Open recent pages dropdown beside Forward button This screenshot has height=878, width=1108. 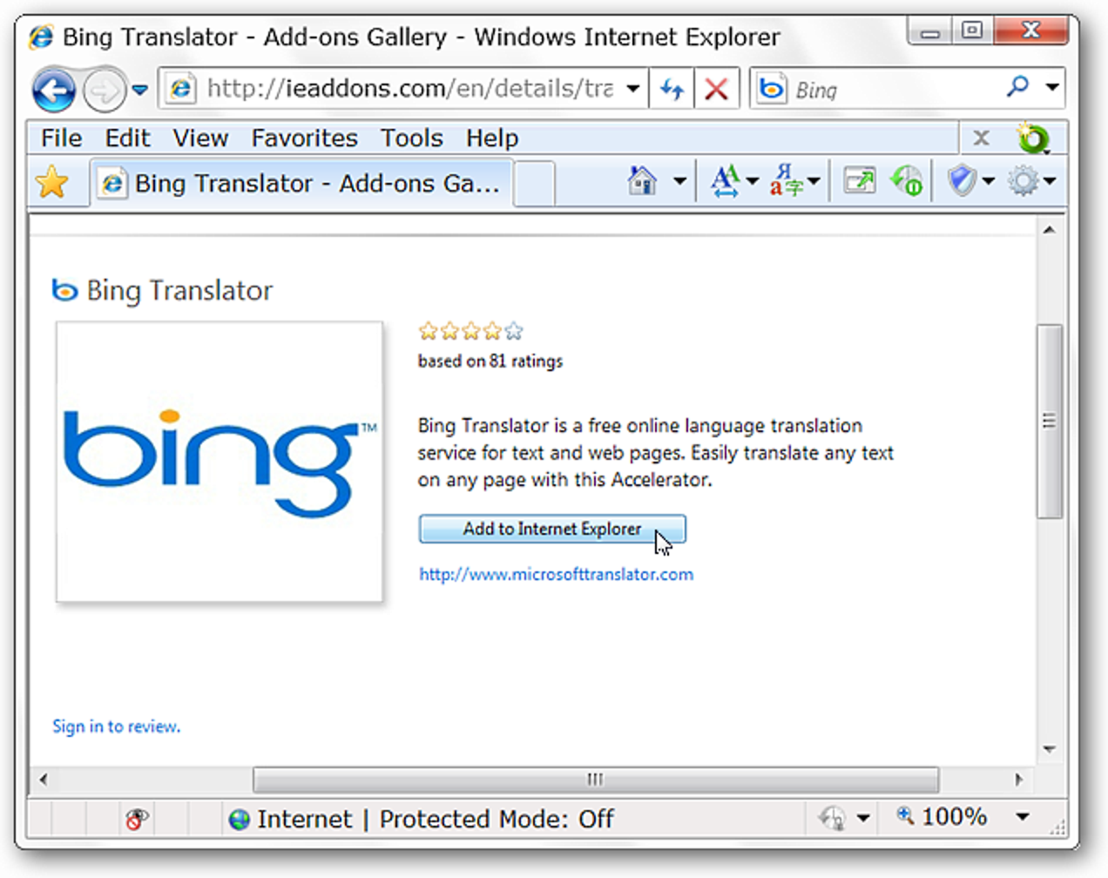(139, 90)
